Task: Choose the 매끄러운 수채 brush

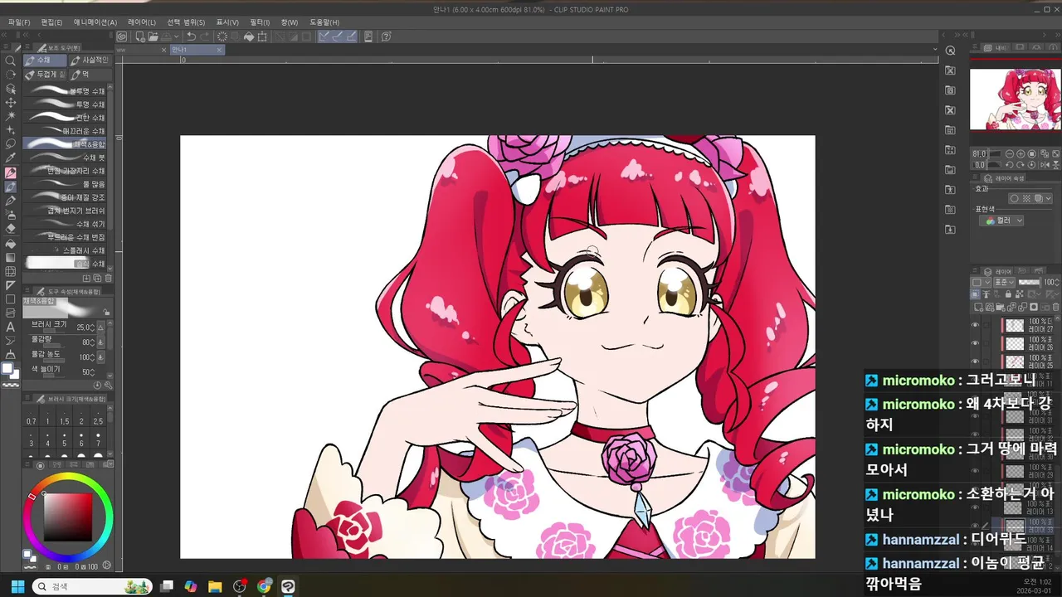Action: 65,131
